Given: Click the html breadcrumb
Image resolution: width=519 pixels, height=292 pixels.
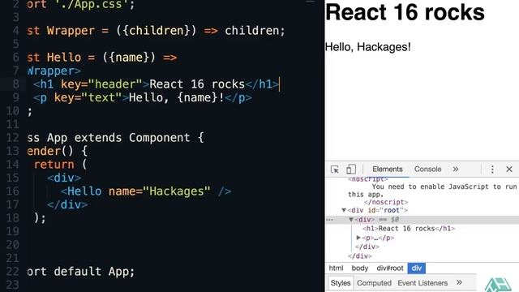Looking at the screenshot, I should [336, 268].
